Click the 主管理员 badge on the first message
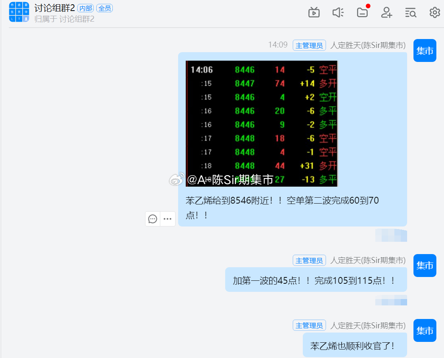This screenshot has width=444, height=358. (309, 45)
